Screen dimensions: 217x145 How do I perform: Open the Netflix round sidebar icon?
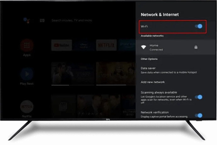click(x=27, y=107)
